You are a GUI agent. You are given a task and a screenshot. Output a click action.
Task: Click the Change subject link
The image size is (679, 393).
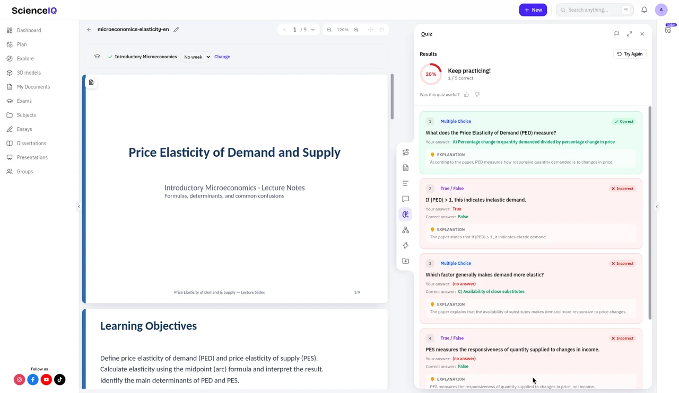(222, 57)
